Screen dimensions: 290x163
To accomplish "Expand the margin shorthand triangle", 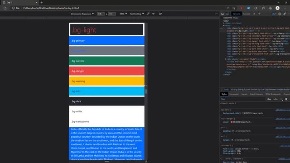I will [x=232, y=140].
